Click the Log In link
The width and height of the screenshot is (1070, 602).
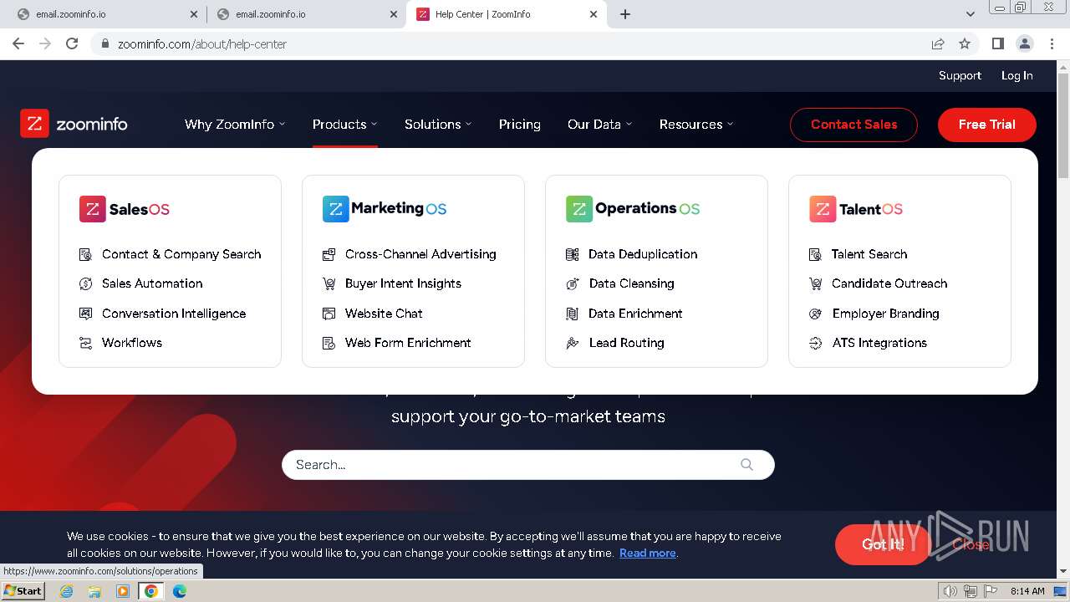[1017, 75]
